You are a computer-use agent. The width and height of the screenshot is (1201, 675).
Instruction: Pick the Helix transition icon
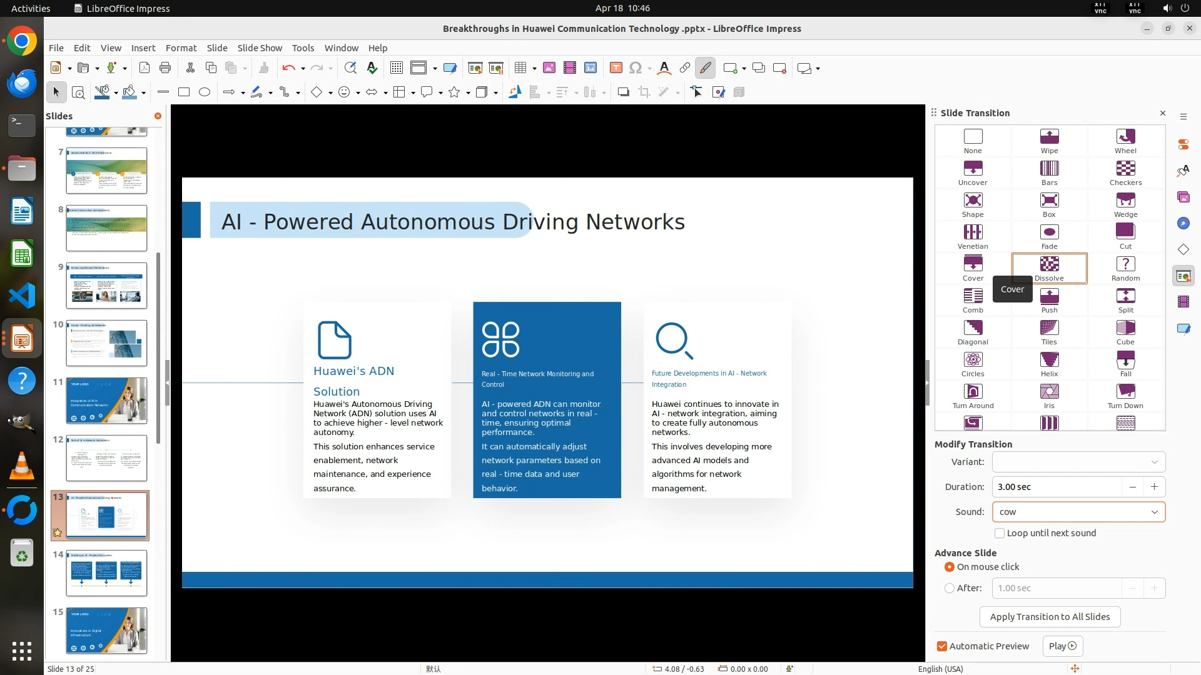click(x=1049, y=360)
